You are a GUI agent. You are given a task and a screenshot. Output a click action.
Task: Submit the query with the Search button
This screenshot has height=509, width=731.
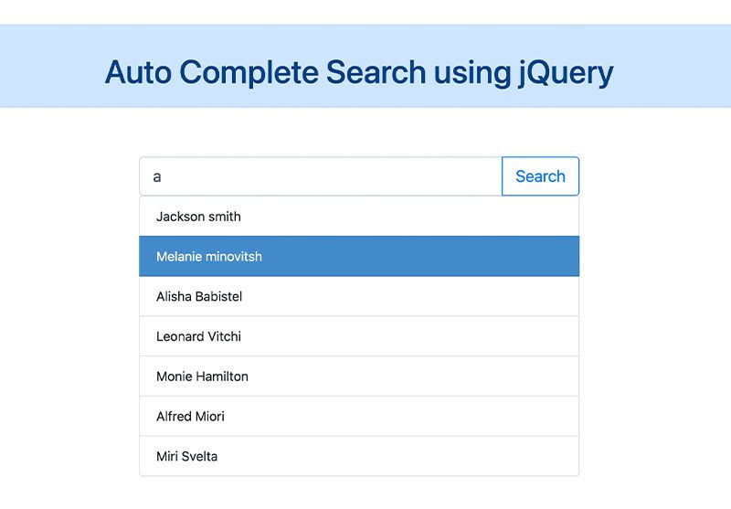(540, 176)
